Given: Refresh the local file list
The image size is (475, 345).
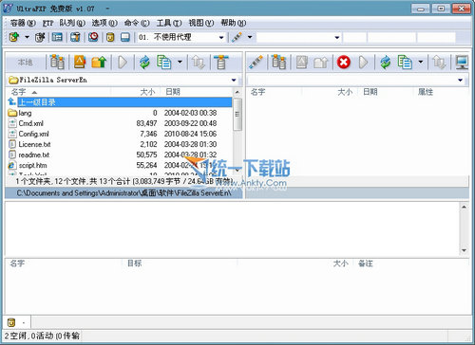Looking at the screenshot, I should 144,62.
